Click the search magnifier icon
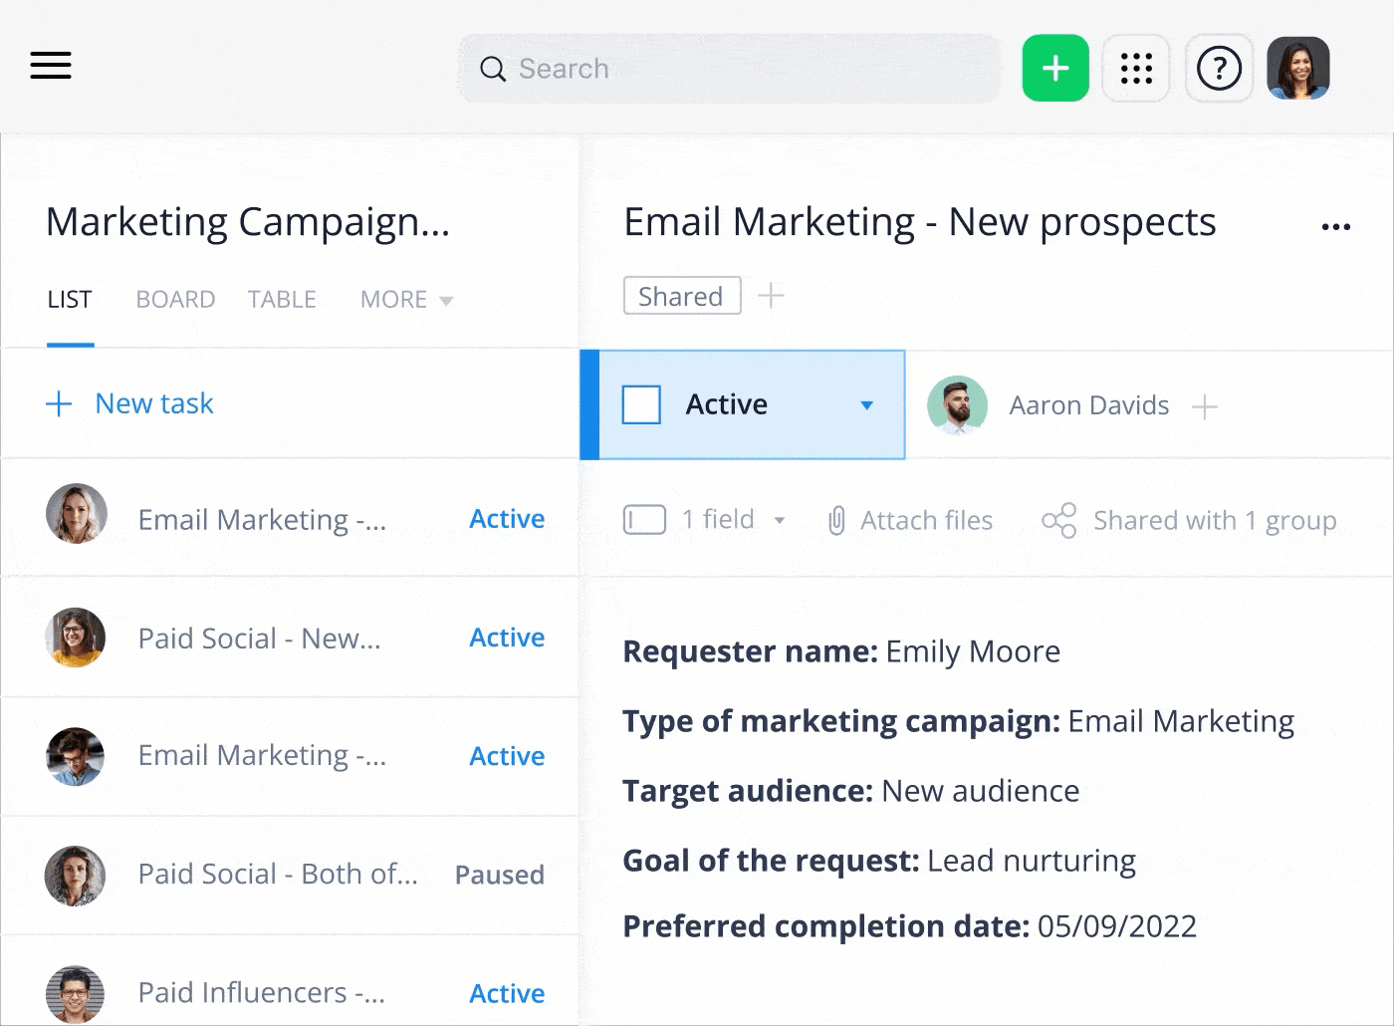 (x=493, y=69)
